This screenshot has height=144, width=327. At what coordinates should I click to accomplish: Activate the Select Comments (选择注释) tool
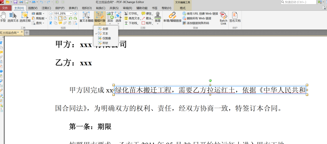coord(25,17)
